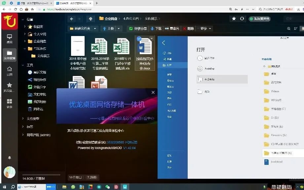Viewport: 304px width, 190px height.
Task: Open CD 驱动器 (H:) BOCNET entry
Action: point(281,144)
